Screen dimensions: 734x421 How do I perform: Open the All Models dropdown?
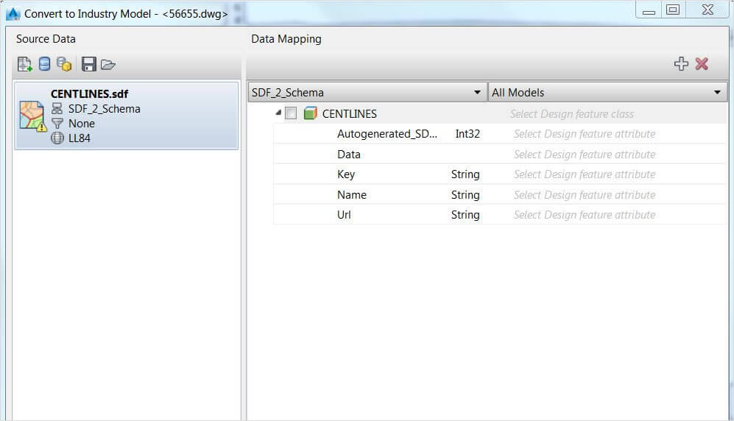pyautogui.click(x=607, y=92)
